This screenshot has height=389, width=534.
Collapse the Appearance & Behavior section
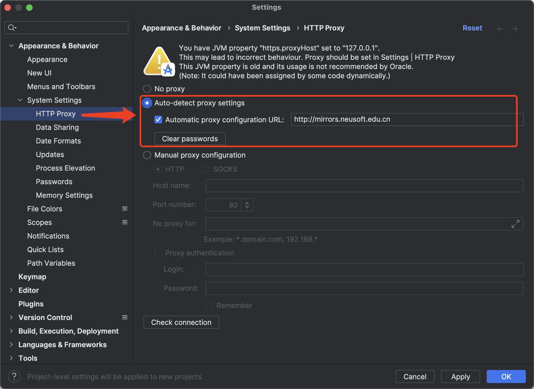pos(11,46)
